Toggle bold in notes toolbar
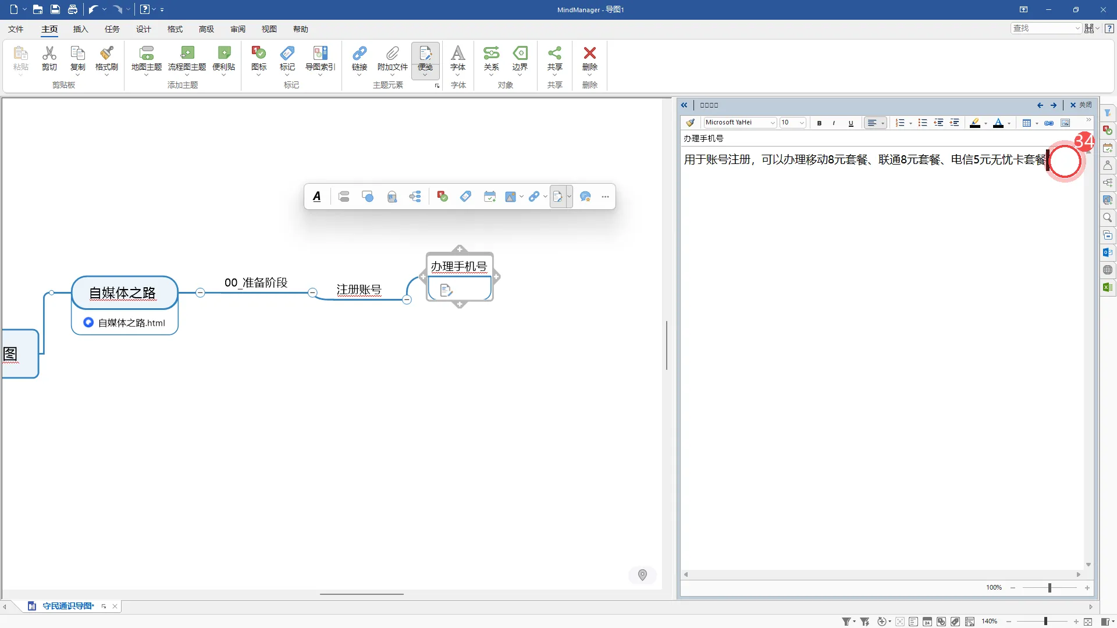Viewport: 1117px width, 628px height. (819, 123)
